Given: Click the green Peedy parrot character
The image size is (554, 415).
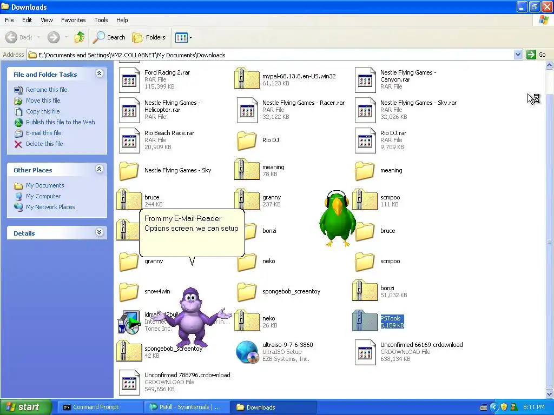Looking at the screenshot, I should pyautogui.click(x=337, y=219).
